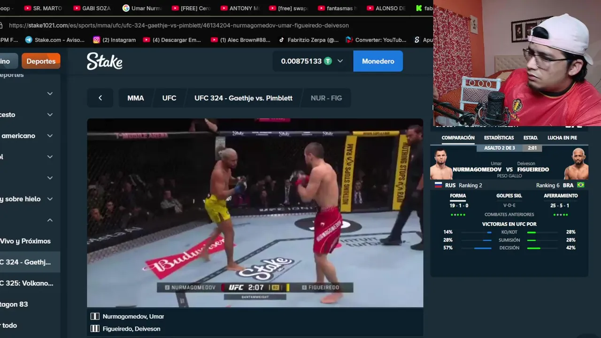The image size is (601, 338).
Task: Click Deiveson Figueiredo's fighter photo
Action: (576, 164)
